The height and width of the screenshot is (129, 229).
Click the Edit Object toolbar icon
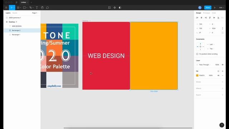(109, 8)
